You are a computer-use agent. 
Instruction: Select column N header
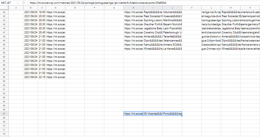pyautogui.click(x=250, y=8)
